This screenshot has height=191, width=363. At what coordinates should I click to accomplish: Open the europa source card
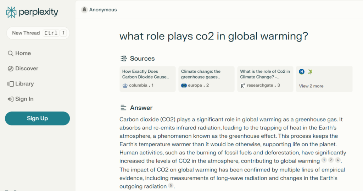tap(206, 79)
